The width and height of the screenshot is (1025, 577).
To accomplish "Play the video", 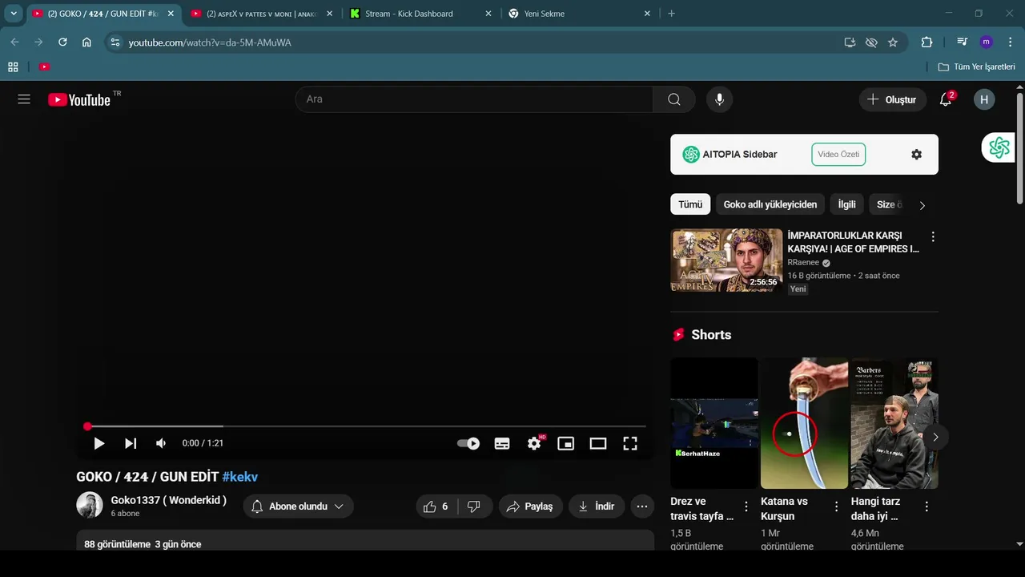I will [x=99, y=443].
